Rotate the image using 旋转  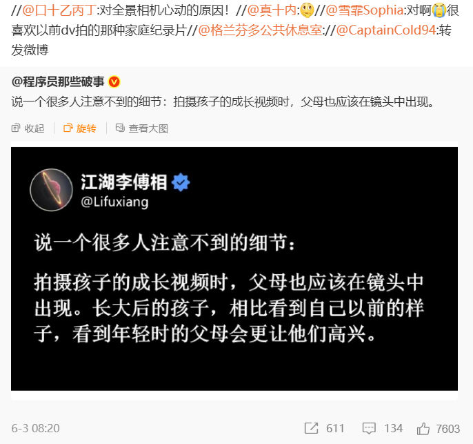86,128
